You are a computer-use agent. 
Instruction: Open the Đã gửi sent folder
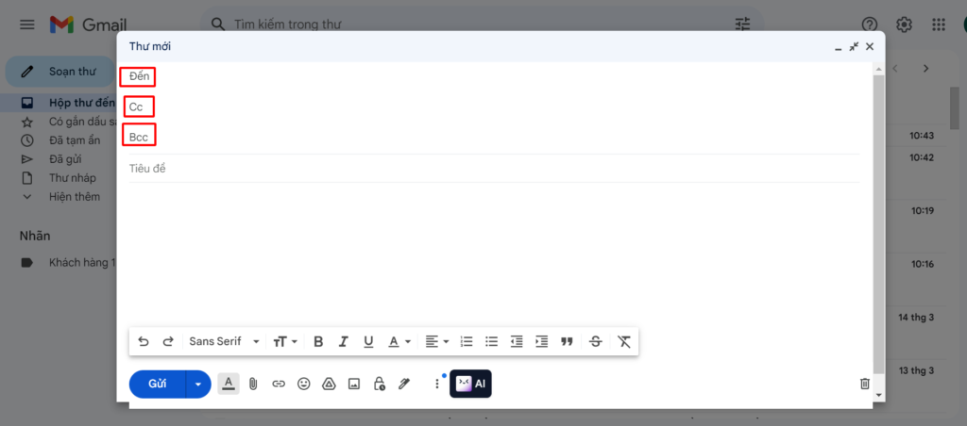click(x=59, y=159)
